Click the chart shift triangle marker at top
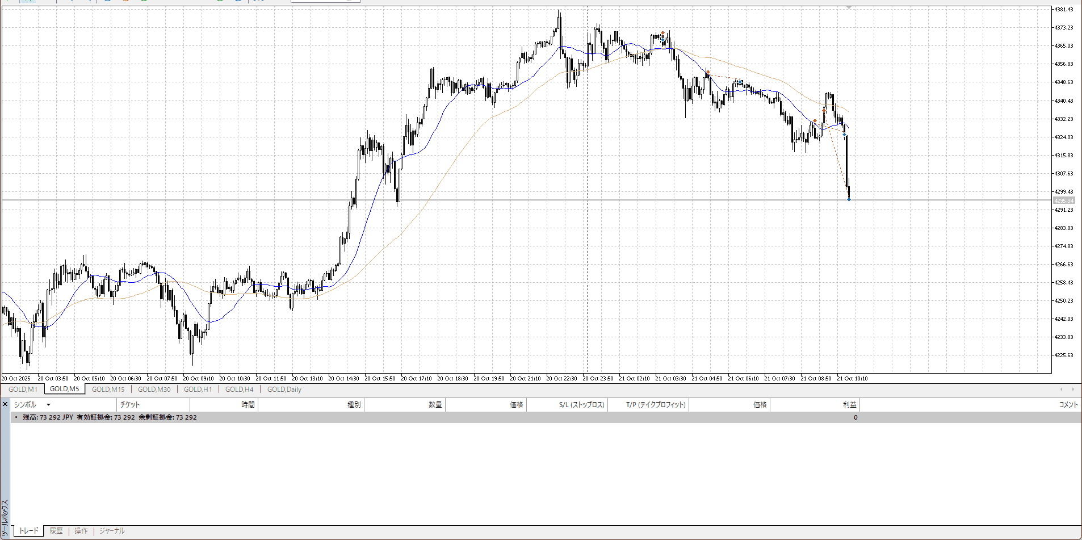This screenshot has height=540, width=1082. (849, 7)
